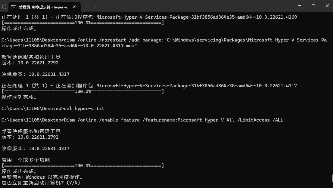Open a new tab with the plus button
This screenshot has width=333, height=188.
(87, 7)
